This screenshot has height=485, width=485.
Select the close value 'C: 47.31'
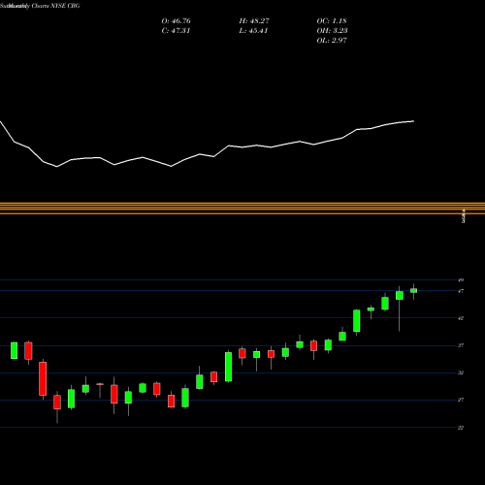pos(176,31)
